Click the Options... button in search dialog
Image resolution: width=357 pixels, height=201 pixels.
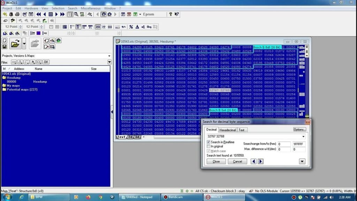[x=299, y=129]
